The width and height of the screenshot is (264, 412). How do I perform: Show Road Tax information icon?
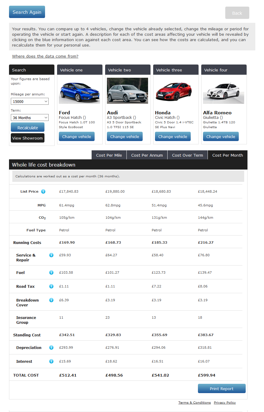(51, 286)
